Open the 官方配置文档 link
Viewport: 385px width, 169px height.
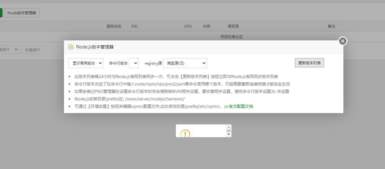(241, 107)
